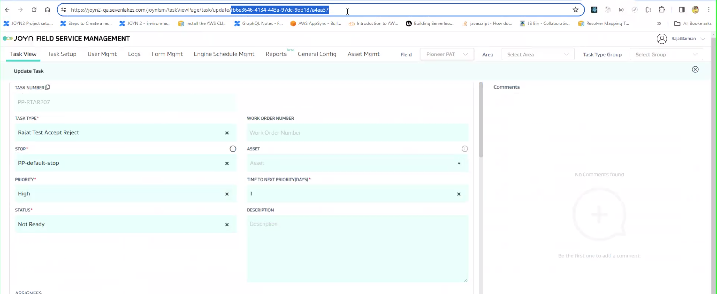Screen dimensions: 717x294
Task: Go to the Reports tab
Action: [276, 54]
